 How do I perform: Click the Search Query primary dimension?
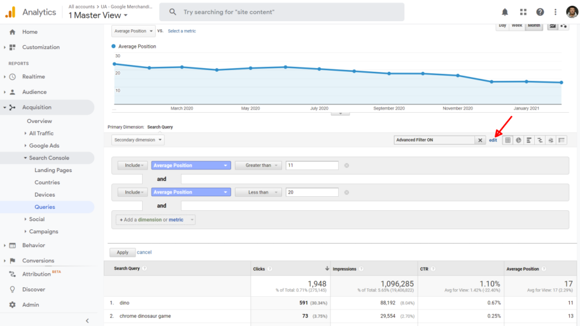click(x=160, y=127)
